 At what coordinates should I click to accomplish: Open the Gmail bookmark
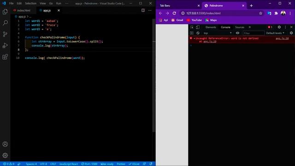[x=177, y=20]
